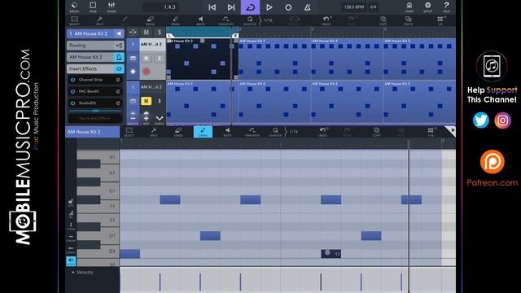521x293 pixels.
Task: Tap to Add Effect slot
Action: coord(95,118)
